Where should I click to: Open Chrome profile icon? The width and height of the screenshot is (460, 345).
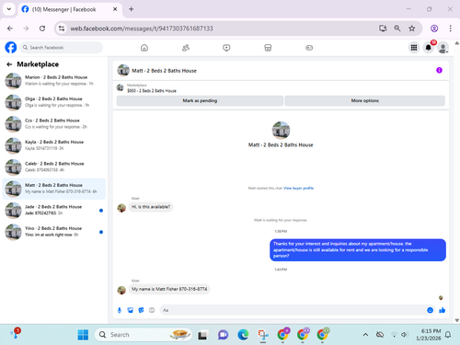coord(434,29)
